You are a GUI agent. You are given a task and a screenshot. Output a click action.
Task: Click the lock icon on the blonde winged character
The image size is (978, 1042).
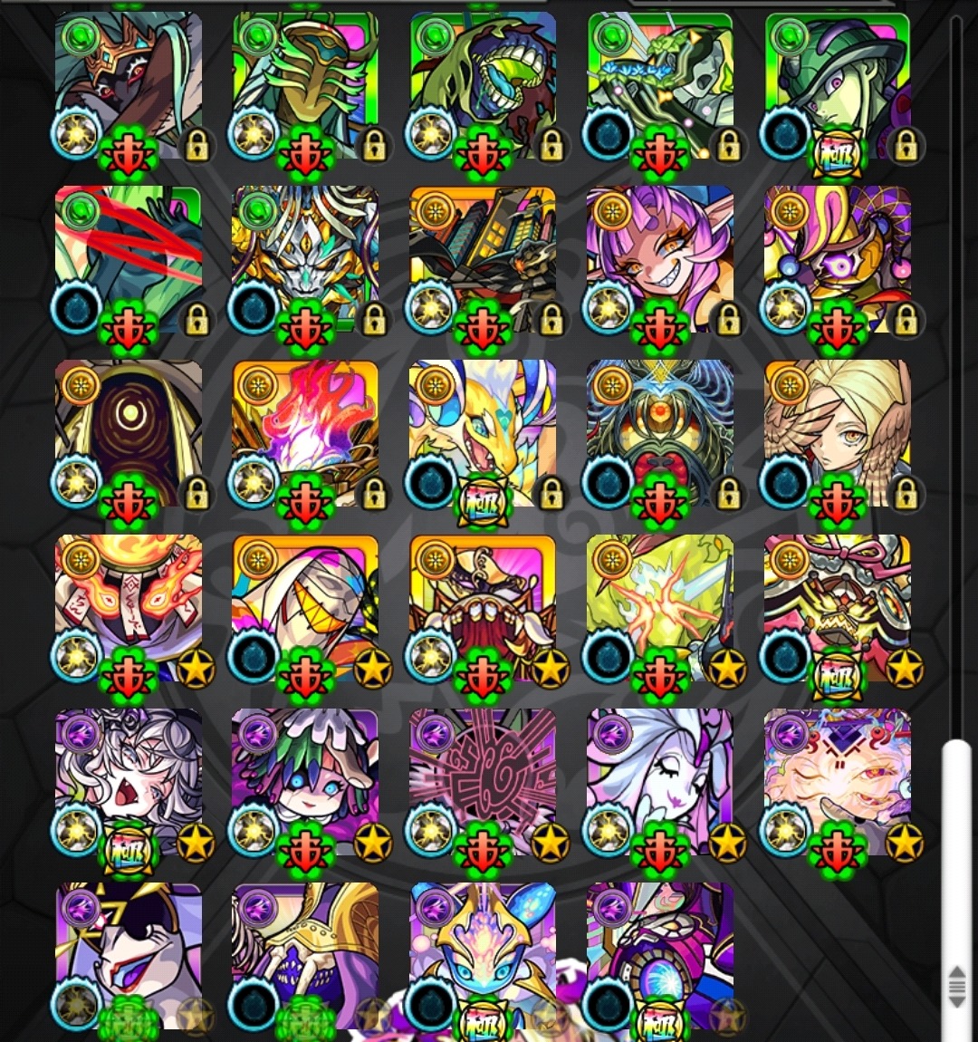click(x=906, y=495)
